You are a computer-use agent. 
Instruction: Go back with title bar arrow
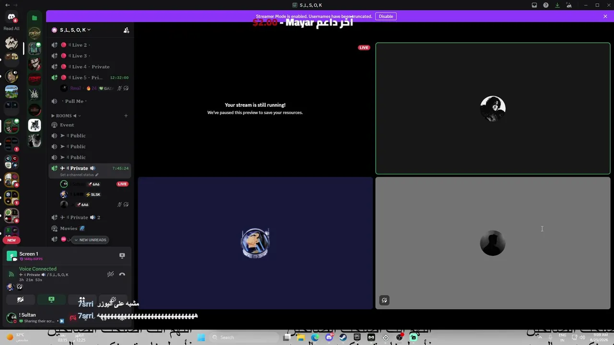click(7, 5)
